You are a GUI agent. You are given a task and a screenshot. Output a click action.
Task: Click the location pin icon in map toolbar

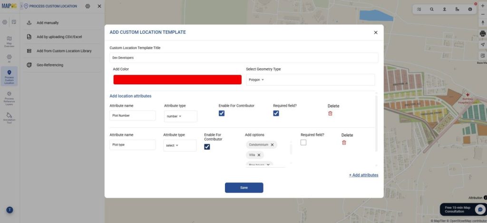445,10
